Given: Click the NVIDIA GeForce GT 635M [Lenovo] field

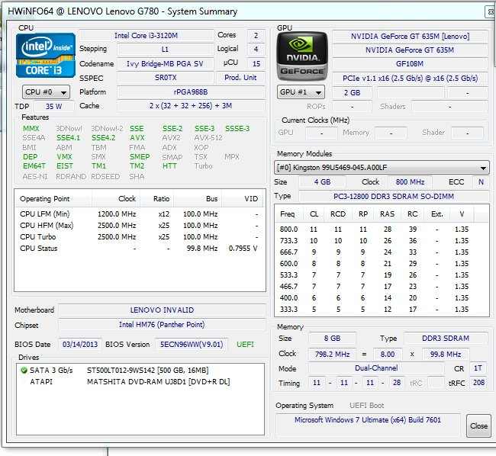Looking at the screenshot, I should (x=410, y=37).
